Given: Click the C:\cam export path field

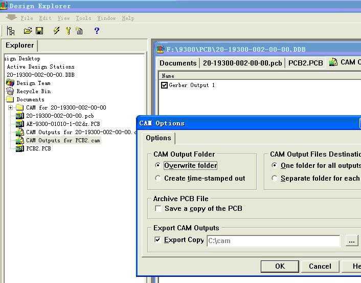Looking at the screenshot, I should coord(274,241).
